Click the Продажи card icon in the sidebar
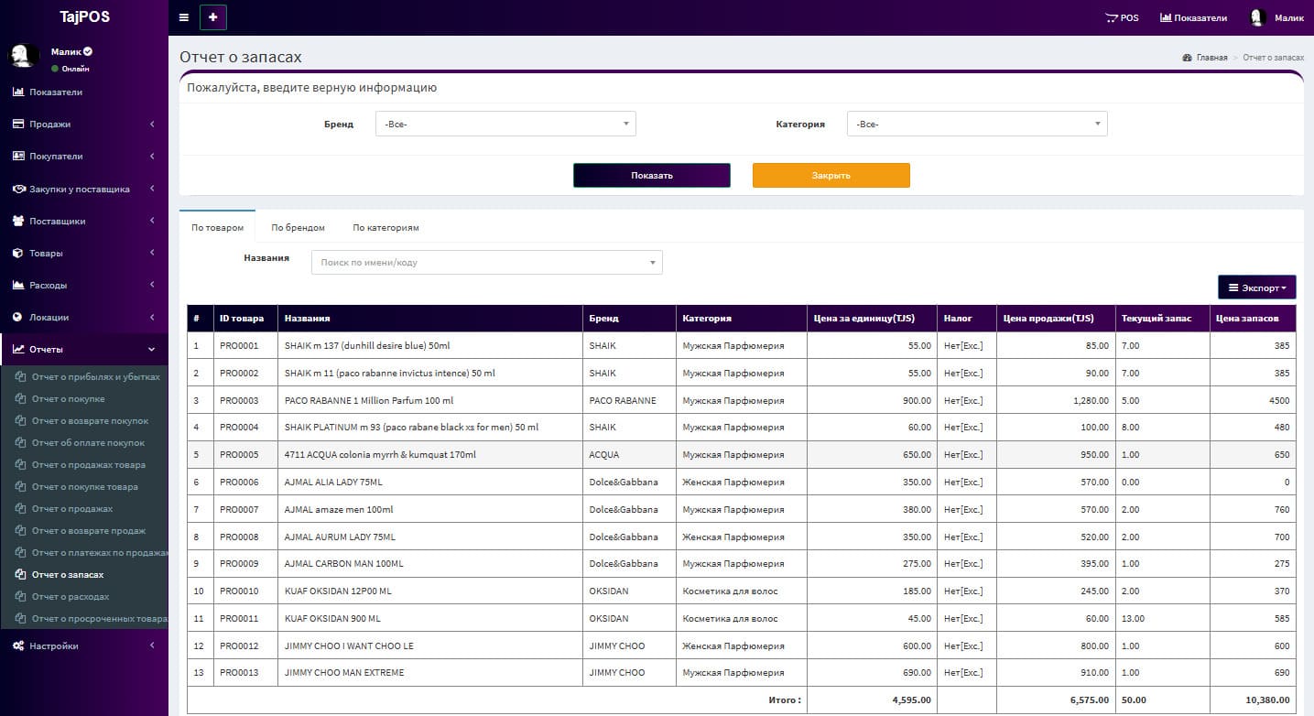 18,124
